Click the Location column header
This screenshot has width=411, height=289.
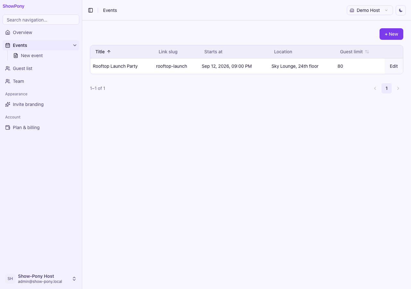(x=283, y=52)
